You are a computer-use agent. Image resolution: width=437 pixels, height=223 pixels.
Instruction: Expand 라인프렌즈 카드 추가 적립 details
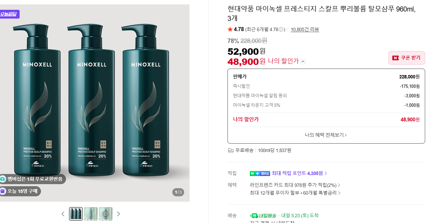(295, 185)
